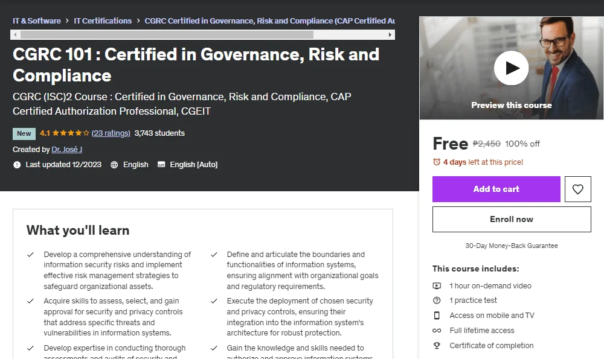Click the certificate trophy icon

tap(437, 346)
